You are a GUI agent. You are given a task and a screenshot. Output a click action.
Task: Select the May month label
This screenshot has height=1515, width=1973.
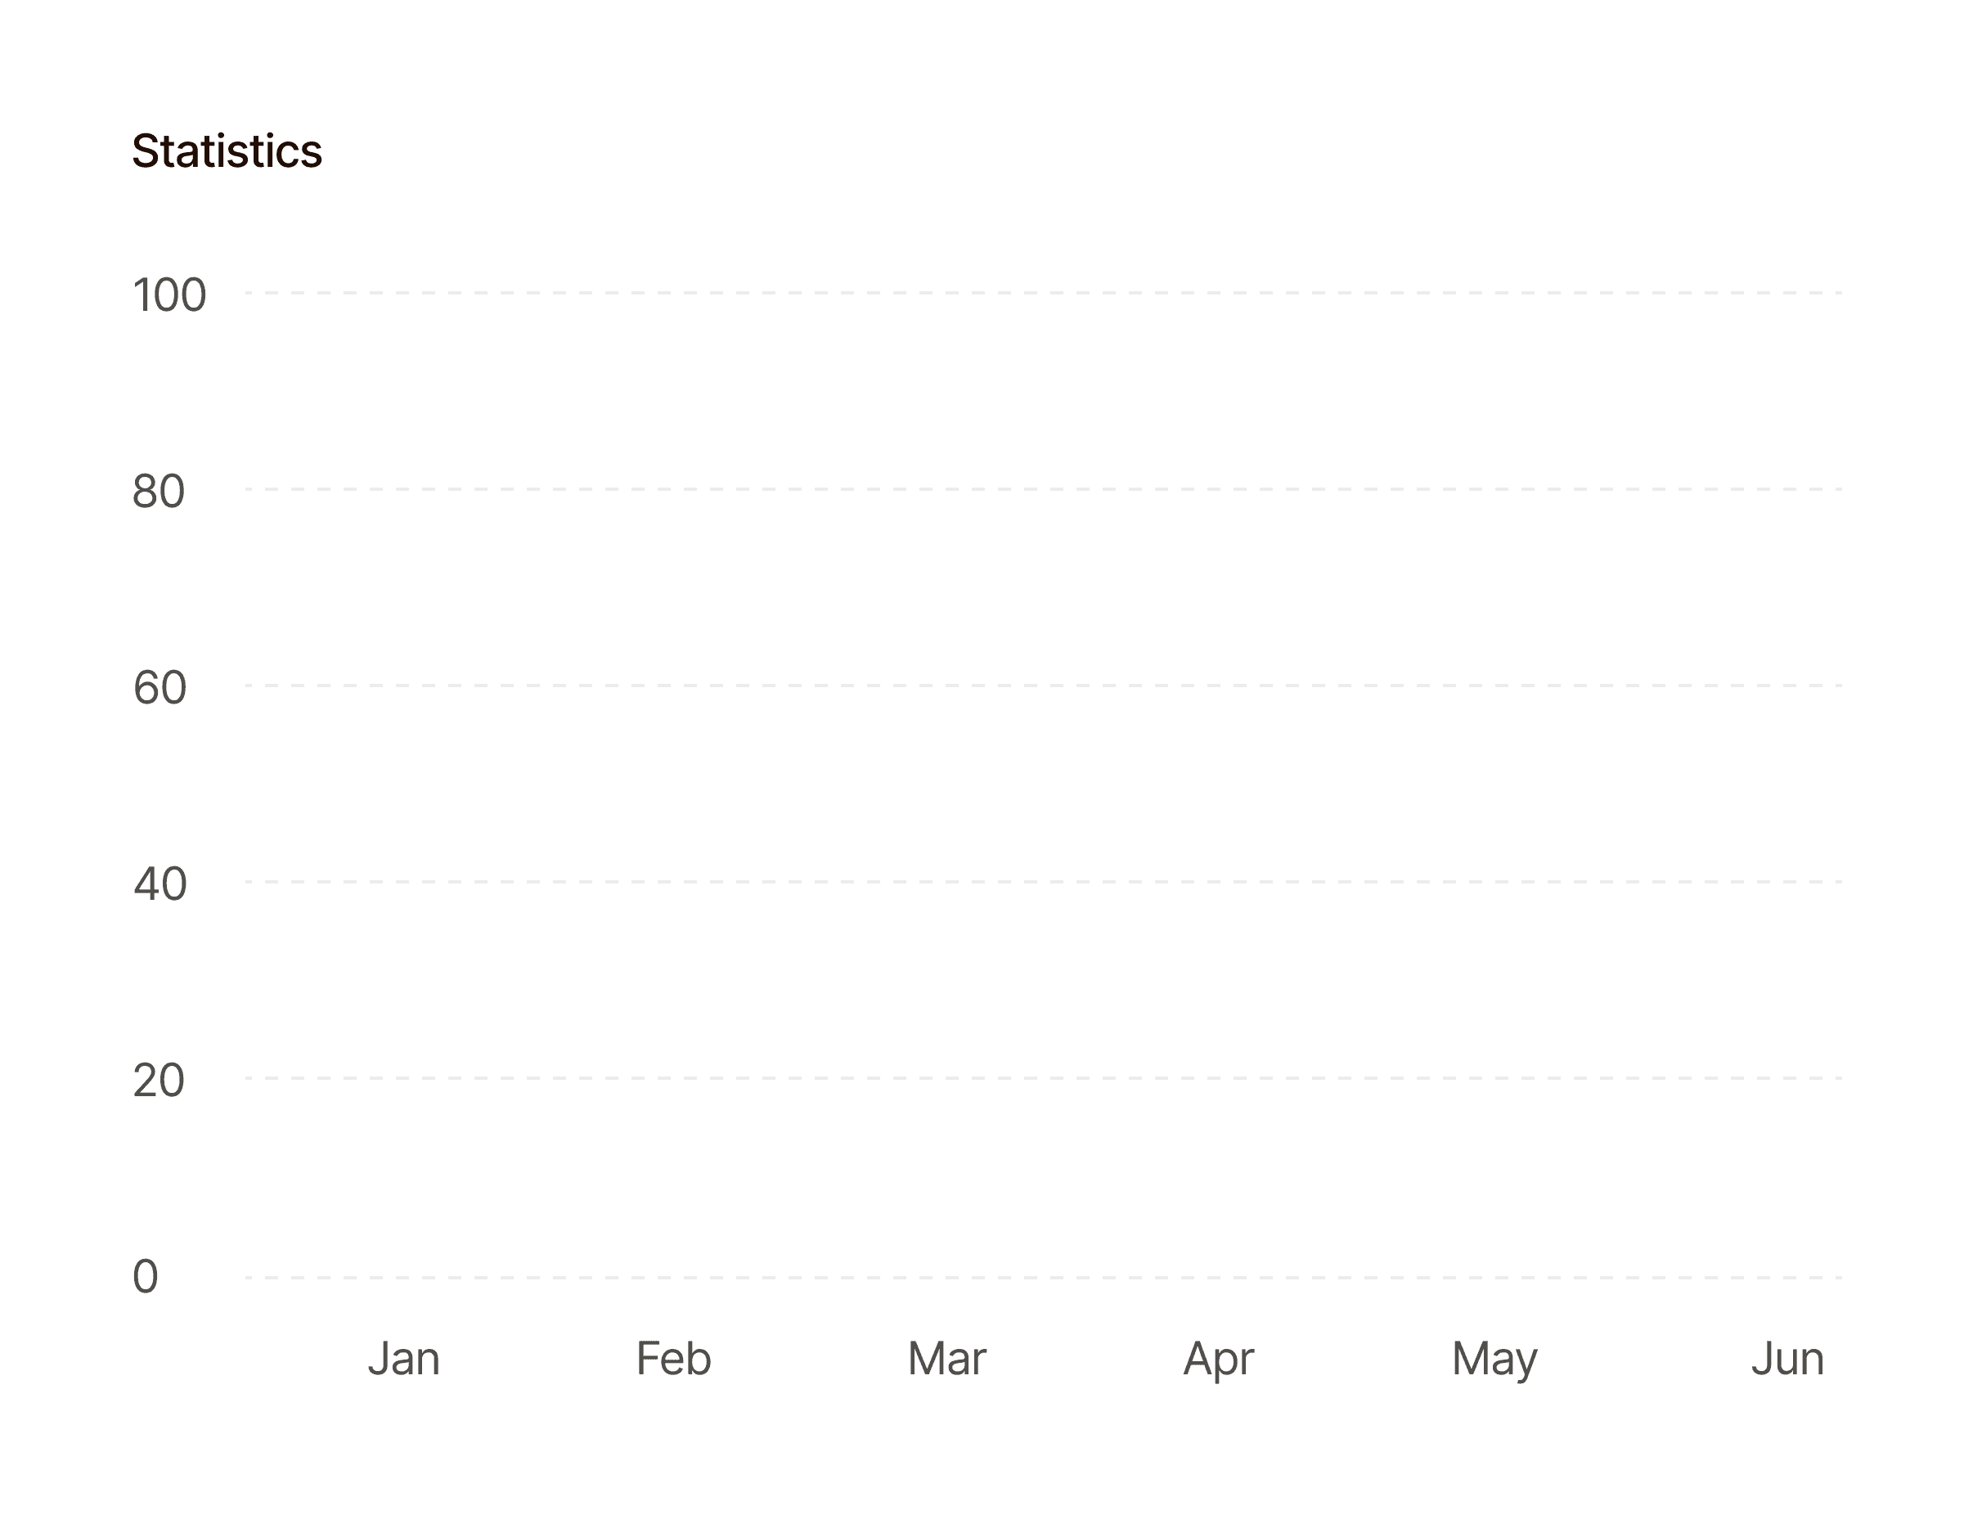click(1494, 1358)
